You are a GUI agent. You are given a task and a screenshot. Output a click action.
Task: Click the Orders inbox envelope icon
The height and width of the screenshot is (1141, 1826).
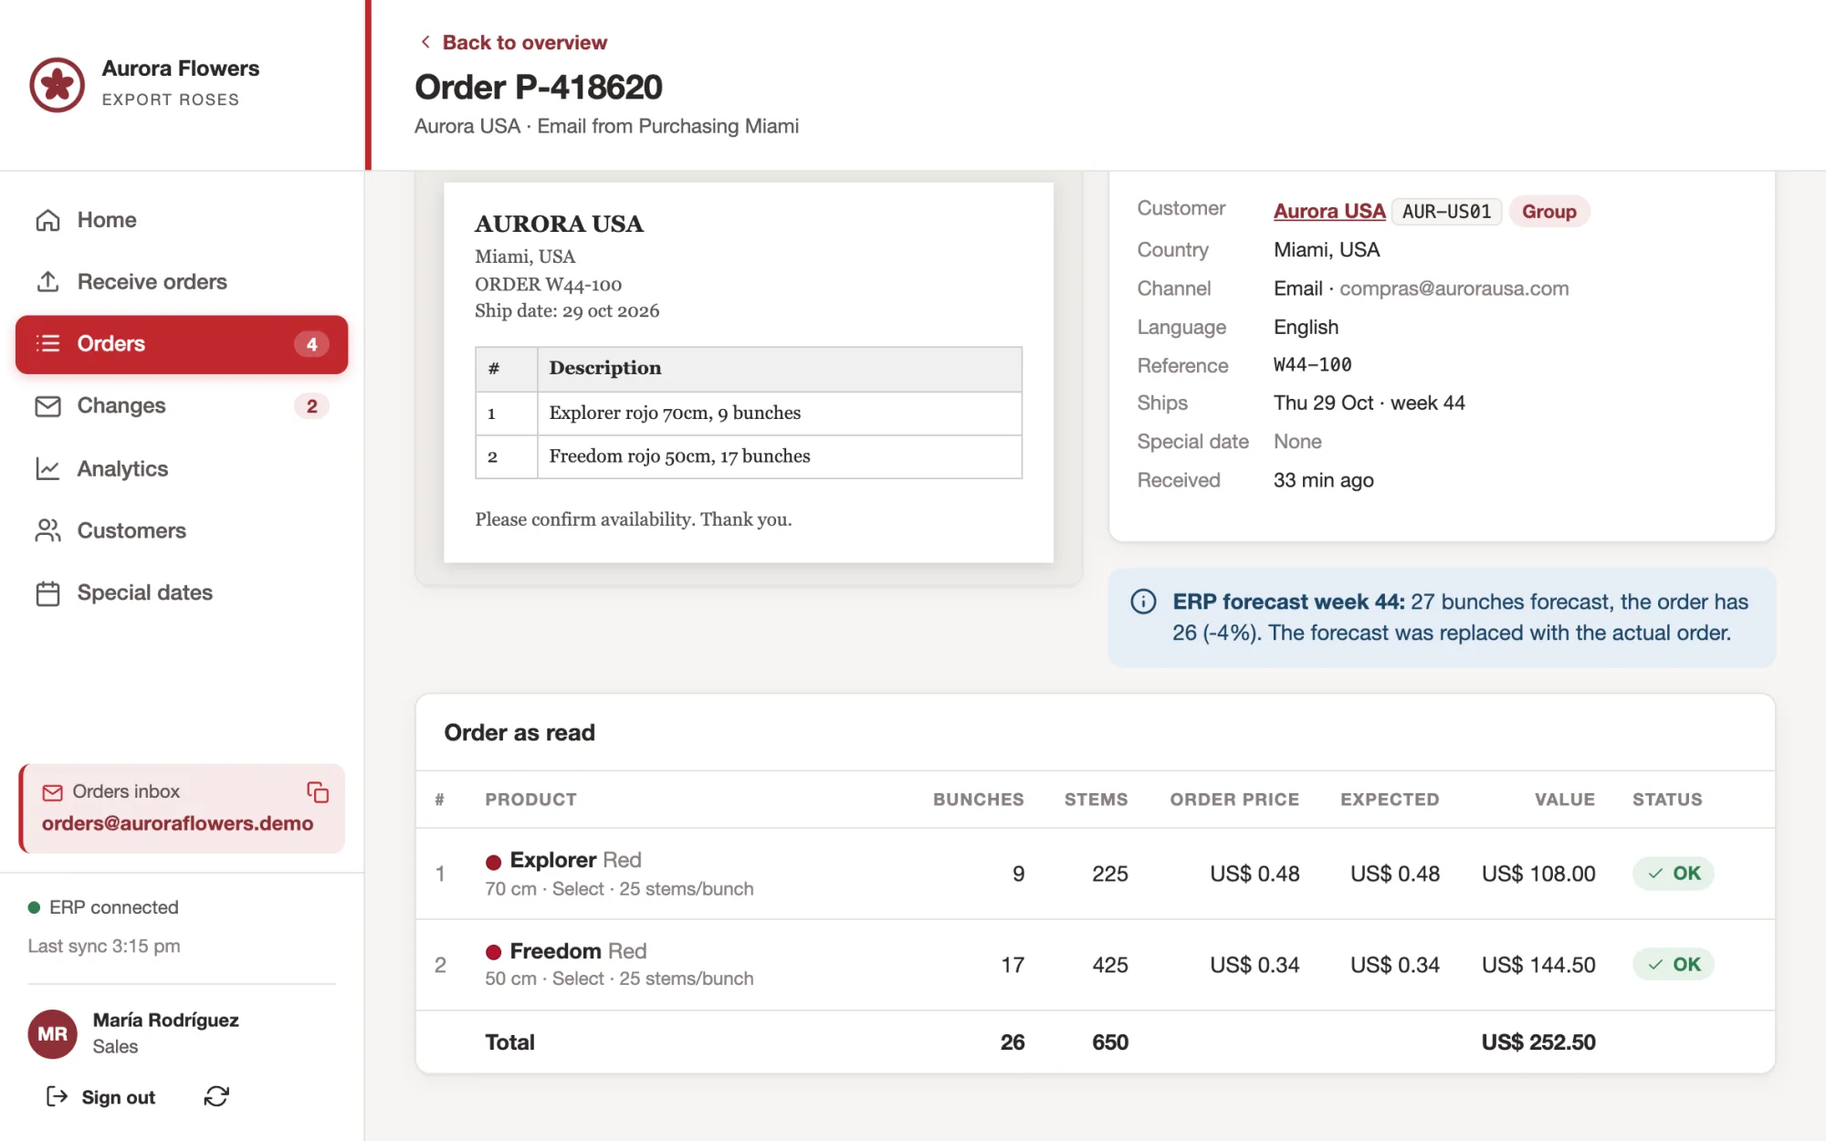pyautogui.click(x=53, y=792)
